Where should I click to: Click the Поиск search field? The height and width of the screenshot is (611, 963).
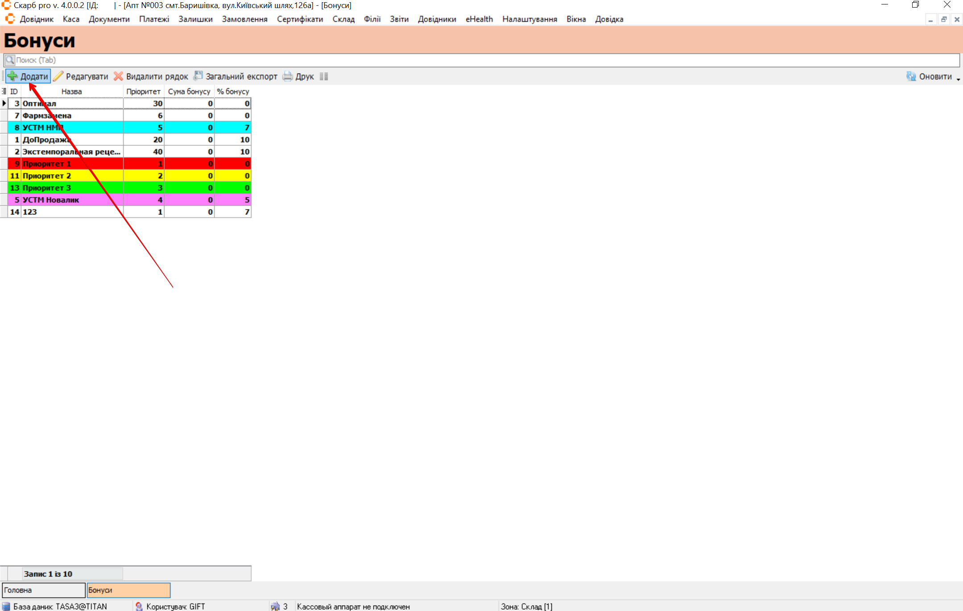(482, 60)
